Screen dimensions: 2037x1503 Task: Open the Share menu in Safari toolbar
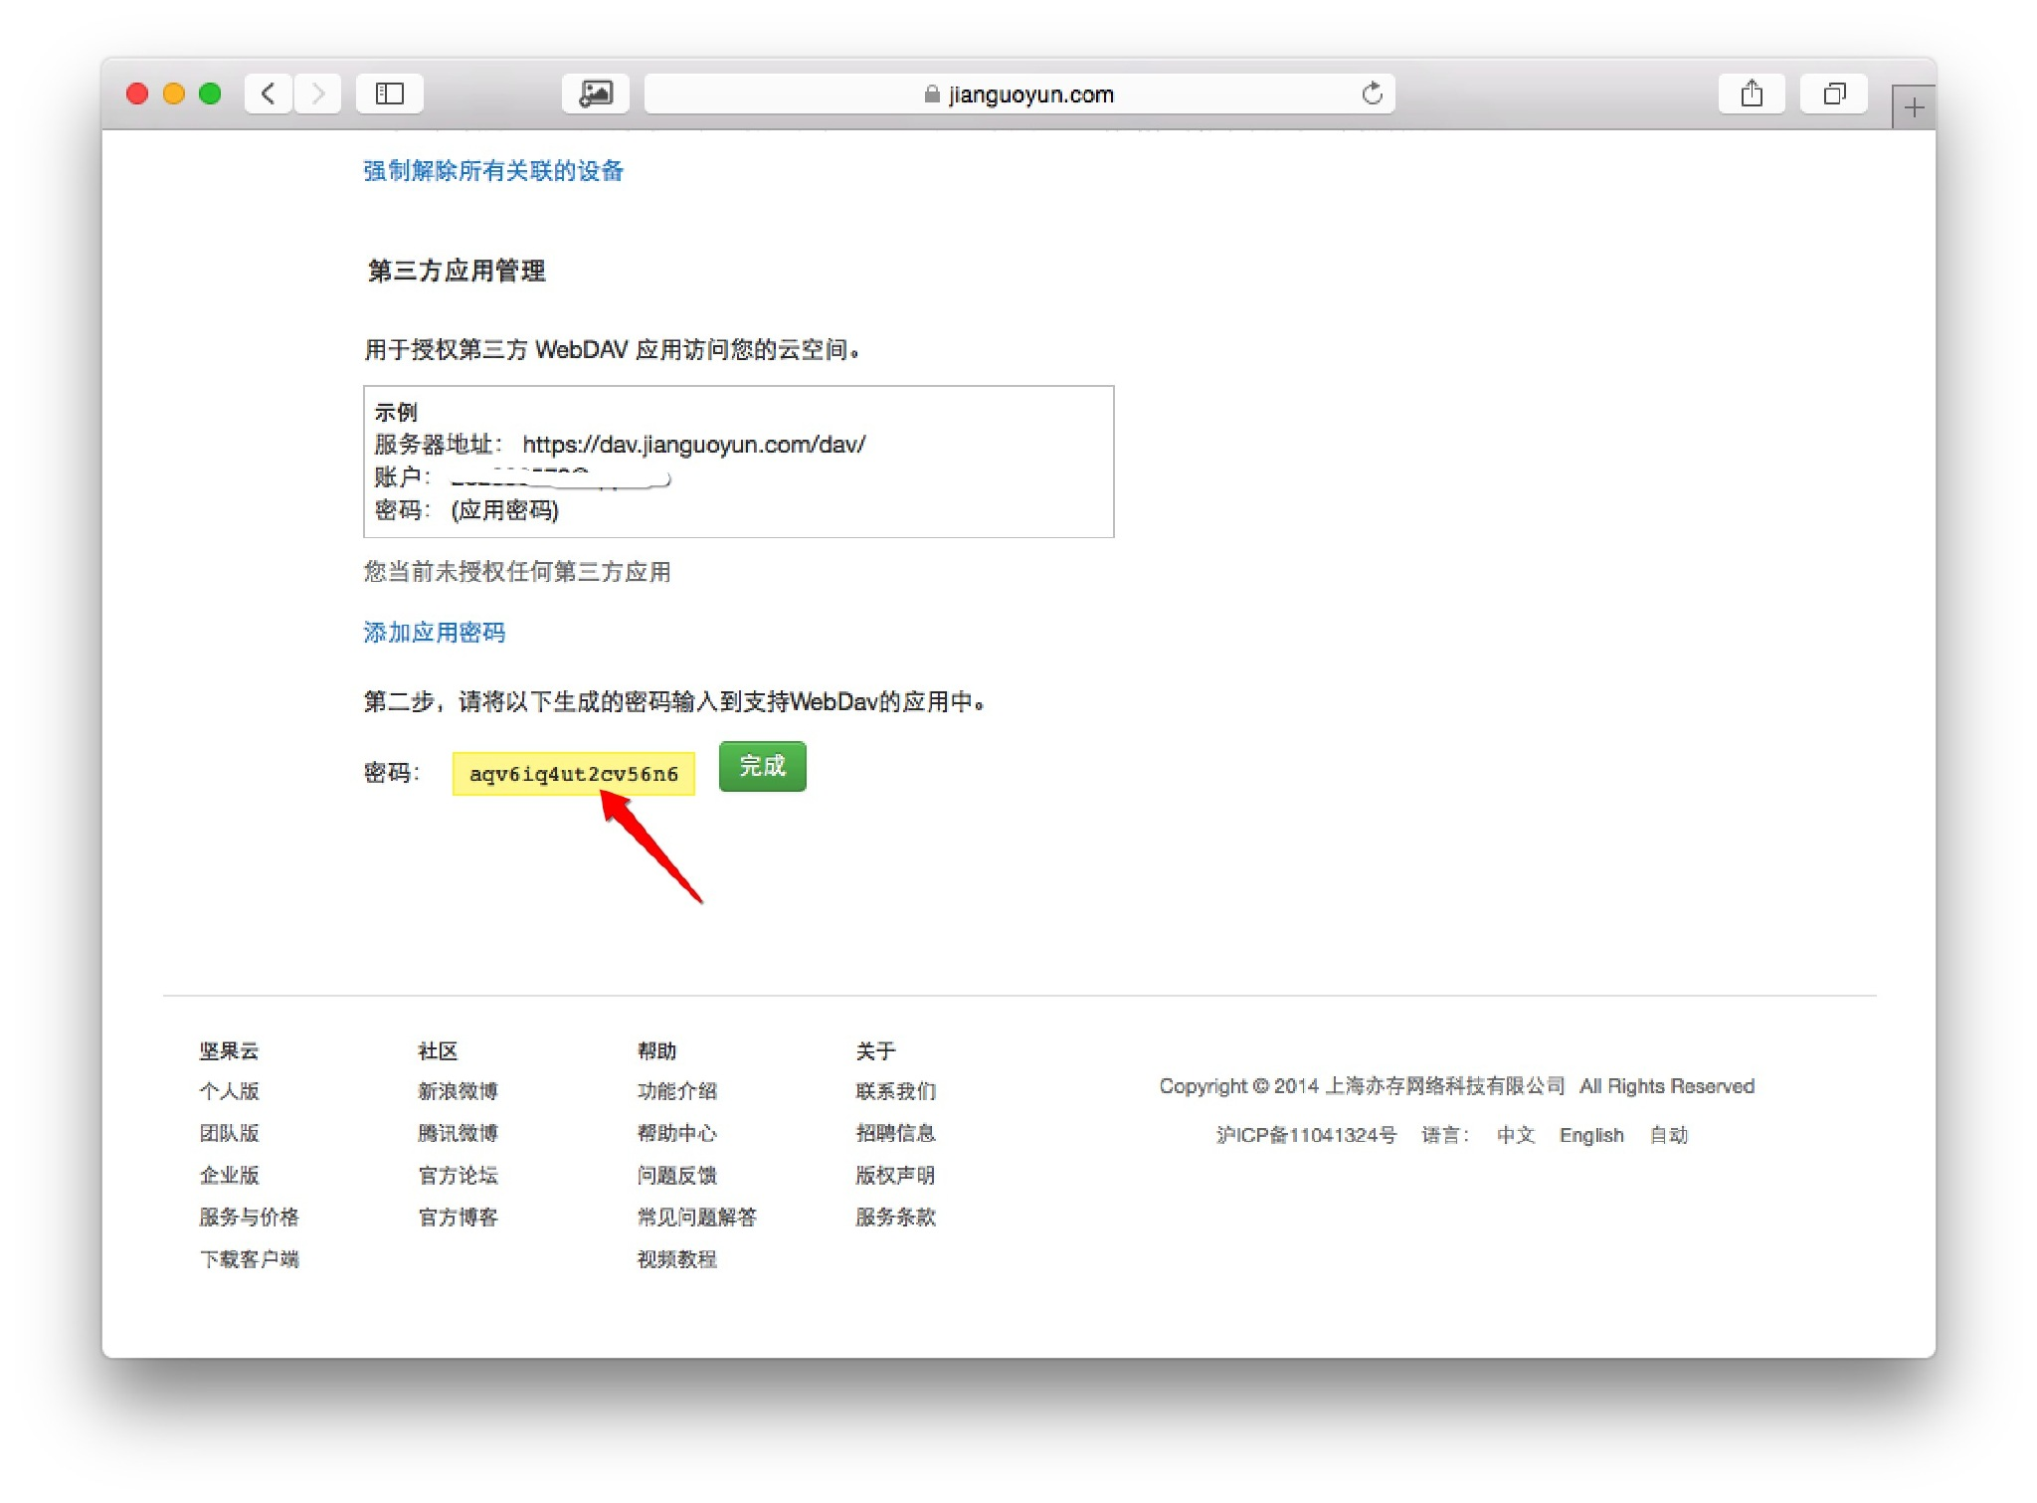[1752, 93]
